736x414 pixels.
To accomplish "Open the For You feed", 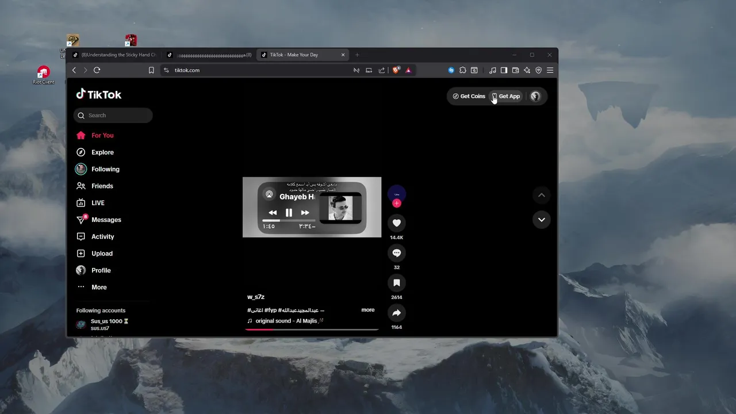I will pos(95,135).
